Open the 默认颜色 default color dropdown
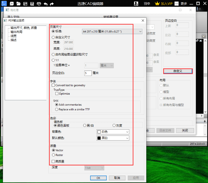This screenshot has width=208, height=183. tap(113, 138)
